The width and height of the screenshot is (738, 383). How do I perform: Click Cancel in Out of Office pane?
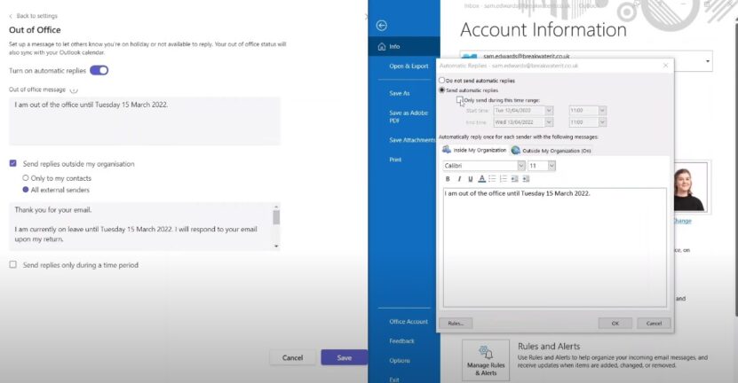click(293, 357)
